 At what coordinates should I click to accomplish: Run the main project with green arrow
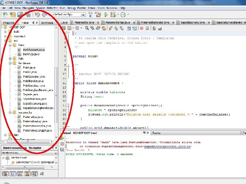tap(106, 15)
